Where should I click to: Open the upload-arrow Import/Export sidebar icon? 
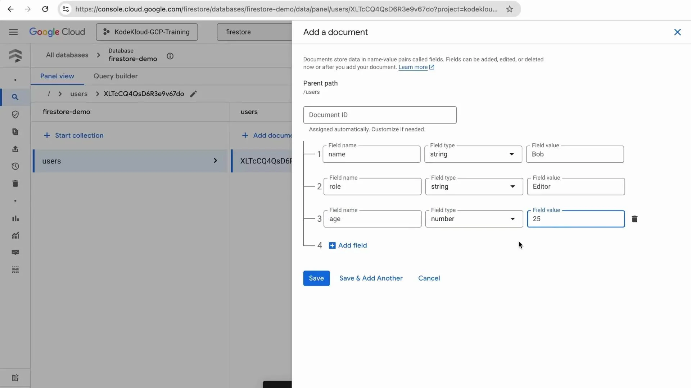15,149
